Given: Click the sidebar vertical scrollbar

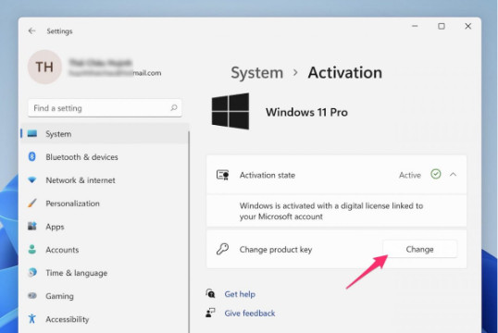Looking at the screenshot, I should [x=189, y=232].
